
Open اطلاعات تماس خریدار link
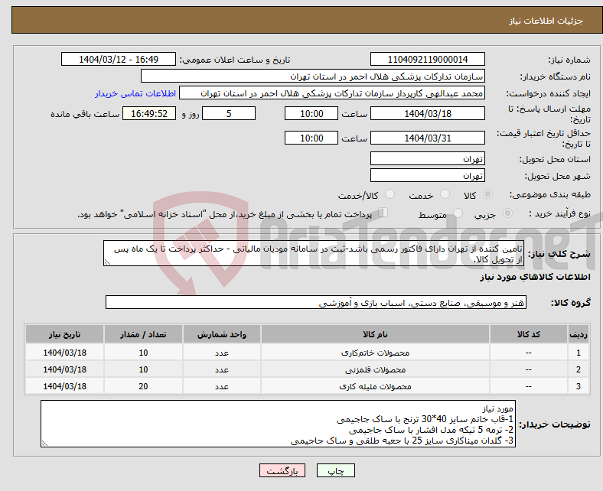135,93
